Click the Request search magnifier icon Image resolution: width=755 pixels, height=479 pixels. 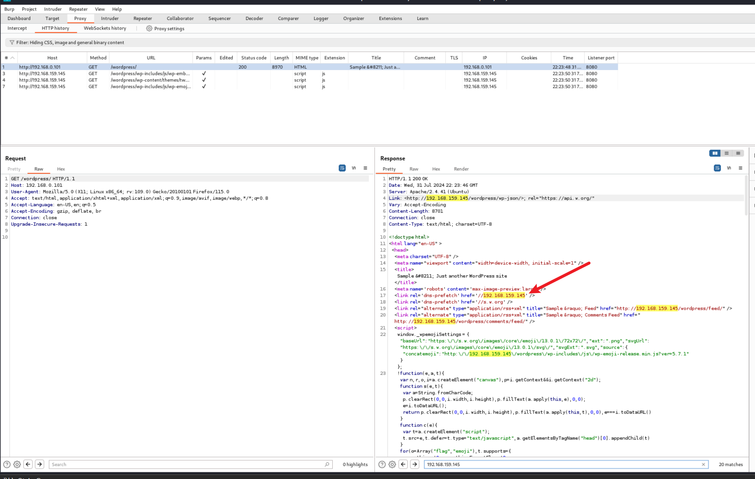[x=327, y=464]
